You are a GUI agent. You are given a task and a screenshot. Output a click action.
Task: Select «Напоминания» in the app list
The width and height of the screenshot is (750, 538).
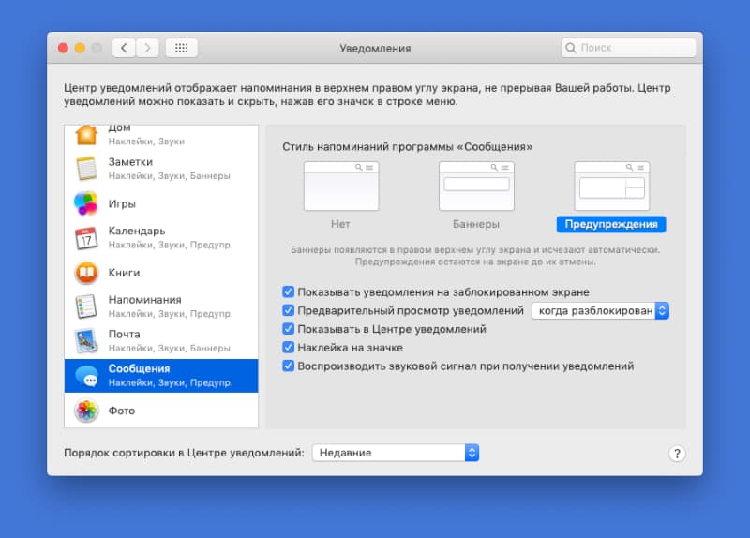click(161, 306)
